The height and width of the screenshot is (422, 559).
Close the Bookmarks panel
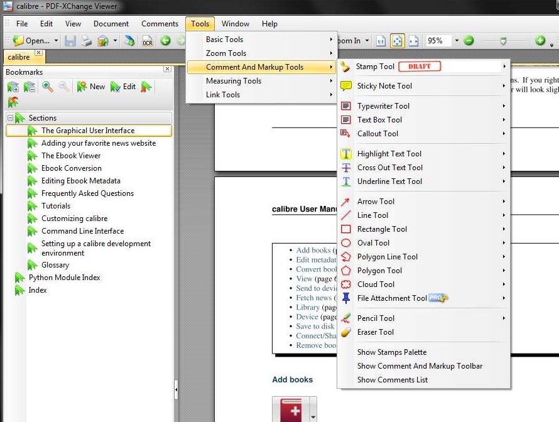167,69
